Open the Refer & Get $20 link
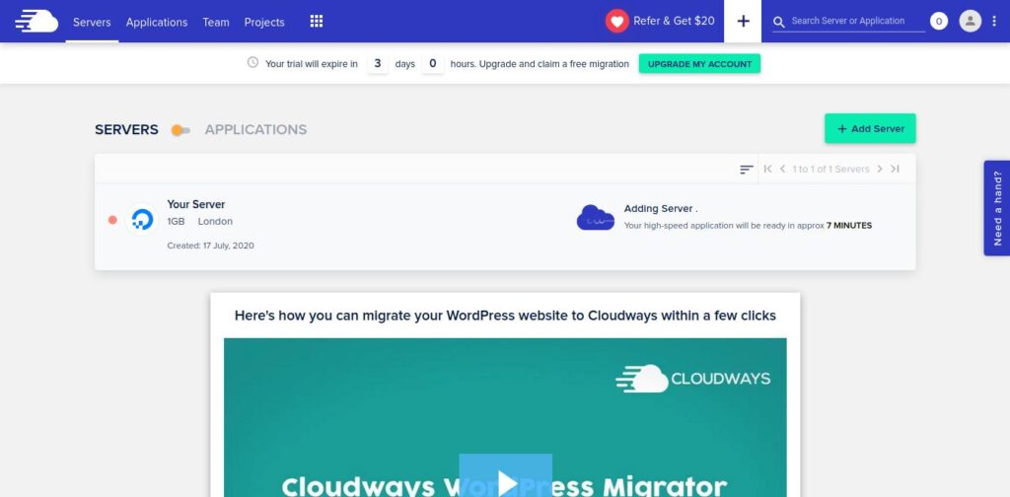The height and width of the screenshot is (497, 1010). tap(674, 22)
